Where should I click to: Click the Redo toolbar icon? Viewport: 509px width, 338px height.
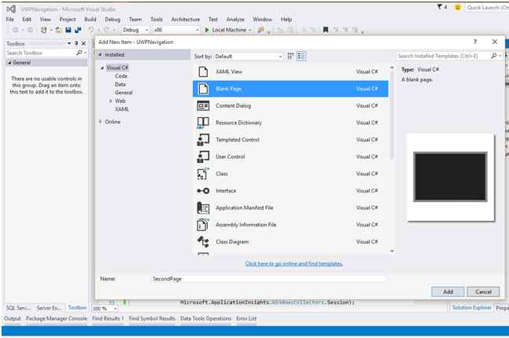106,30
